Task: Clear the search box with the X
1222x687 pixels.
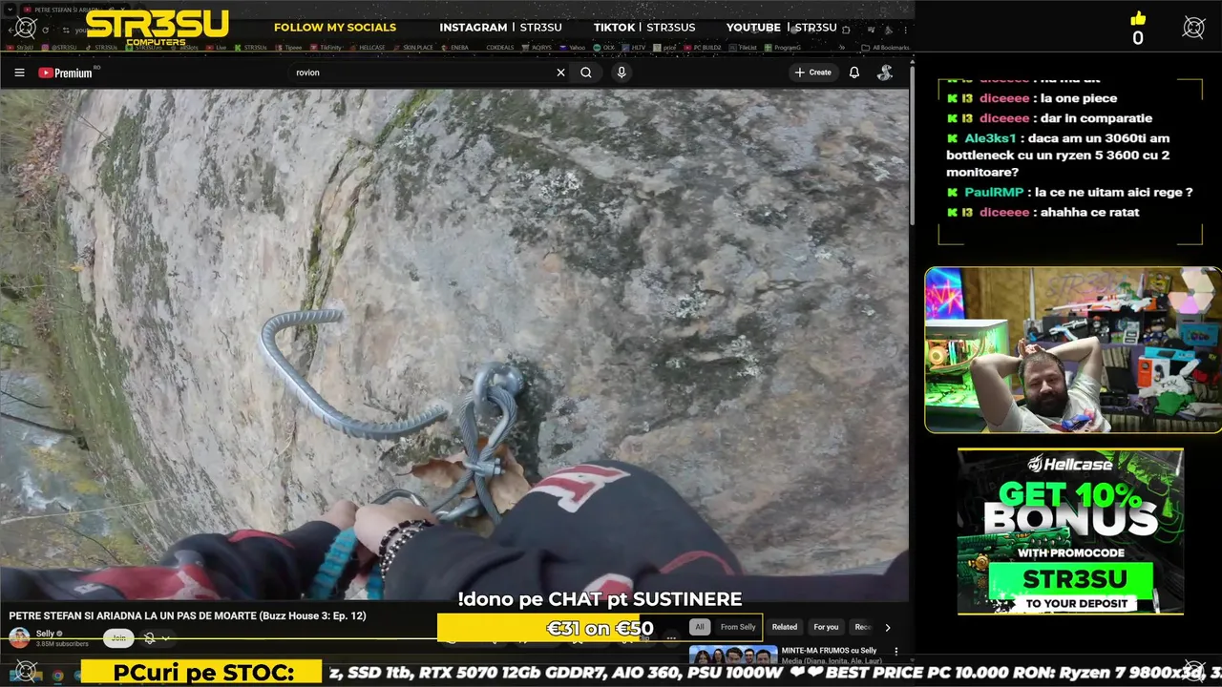Action: click(560, 73)
